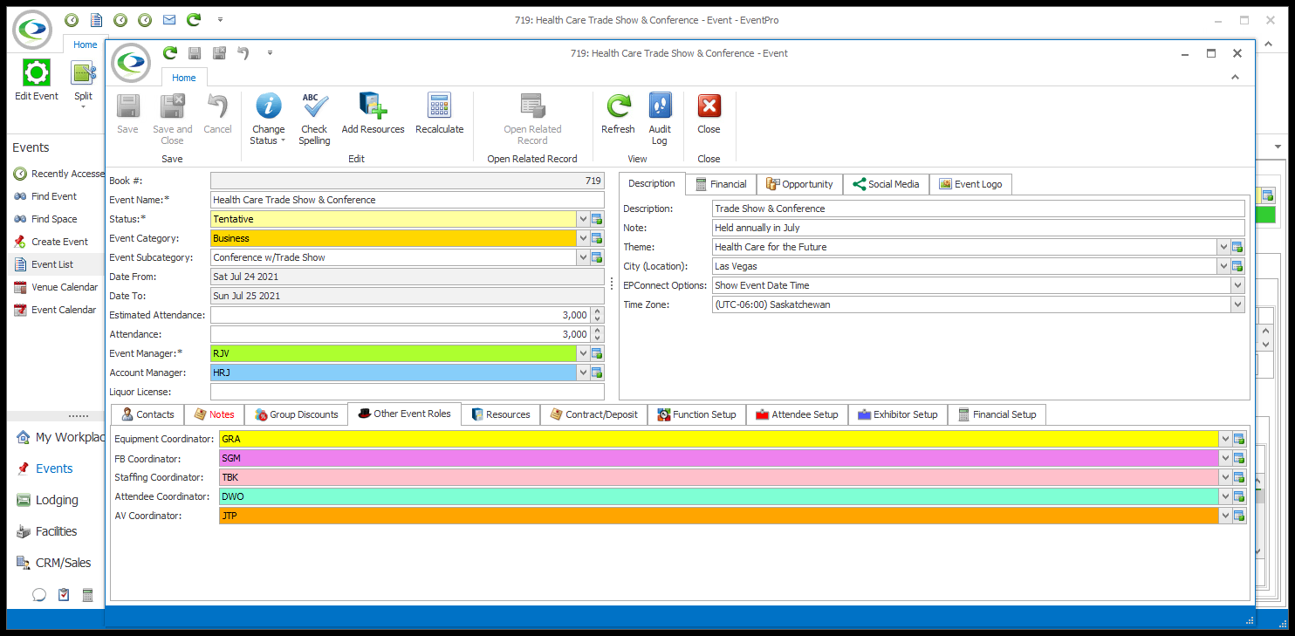
Task: Switch to Financial tab
Action: coord(720,184)
